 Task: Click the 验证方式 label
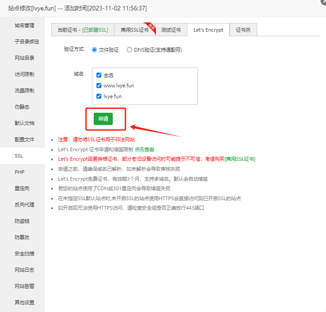[x=74, y=49]
